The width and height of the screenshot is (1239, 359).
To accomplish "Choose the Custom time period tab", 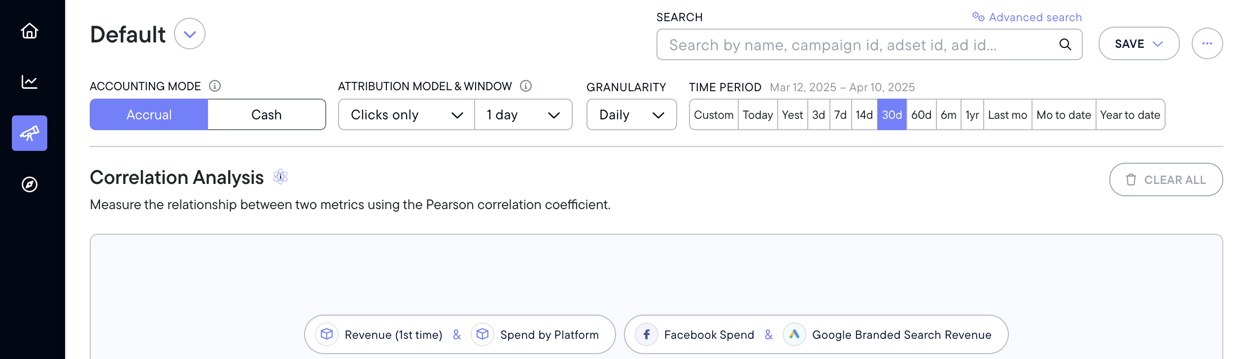I will click(x=714, y=115).
